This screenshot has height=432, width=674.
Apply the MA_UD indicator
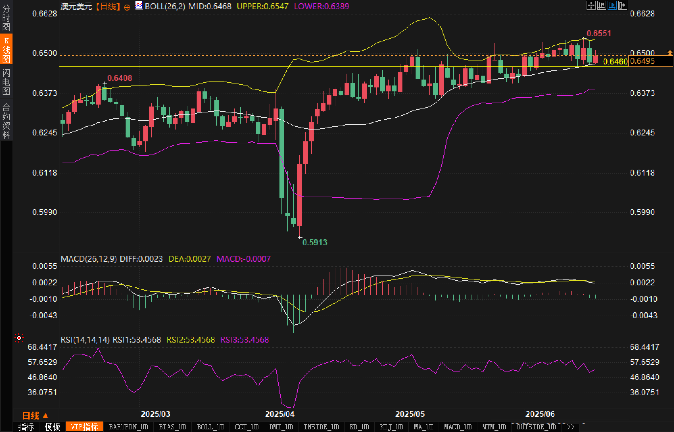pyautogui.click(x=424, y=427)
